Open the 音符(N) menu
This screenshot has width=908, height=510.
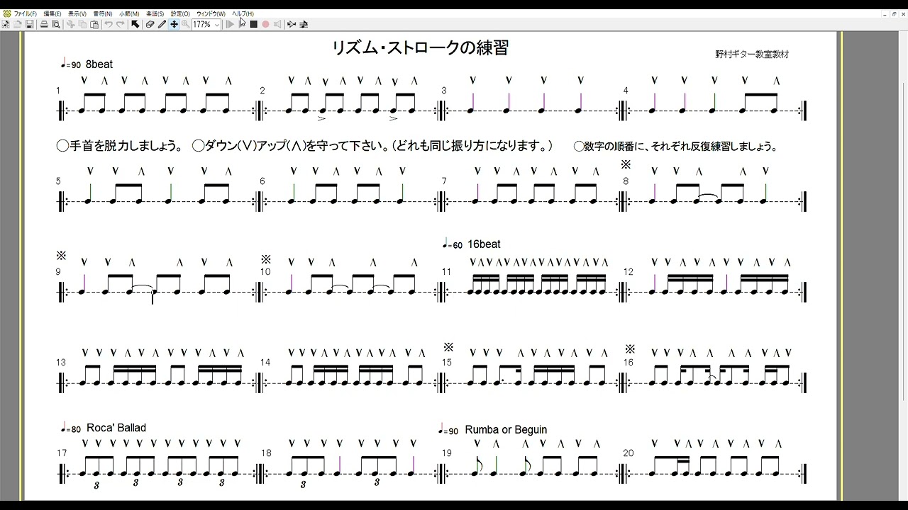[103, 13]
